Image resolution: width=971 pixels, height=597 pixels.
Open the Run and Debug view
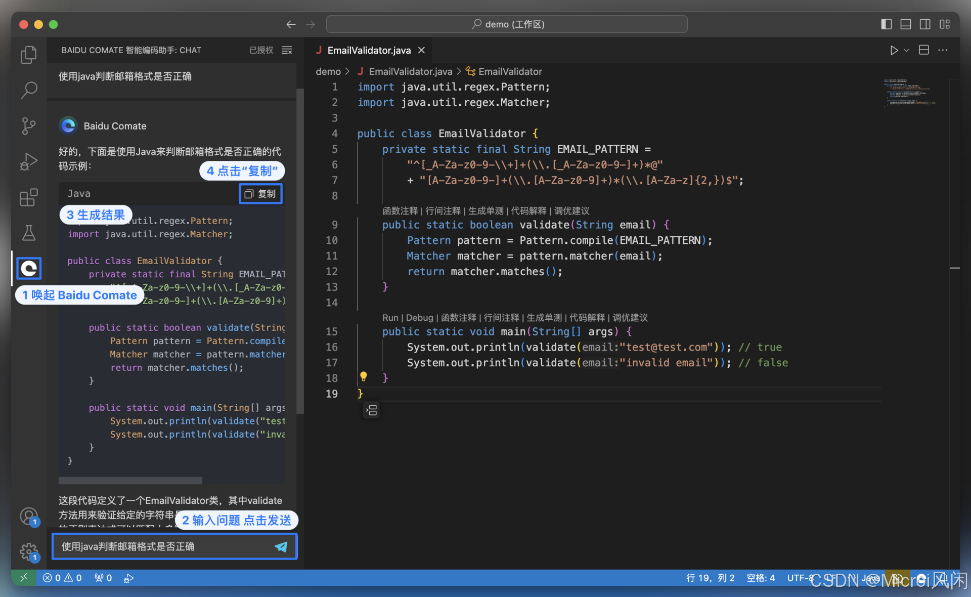point(29,161)
